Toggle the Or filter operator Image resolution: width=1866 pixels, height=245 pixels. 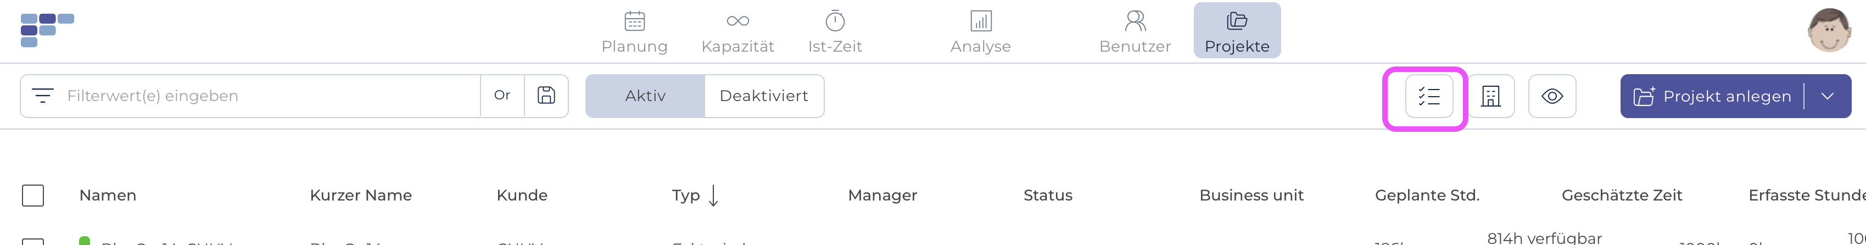pyautogui.click(x=502, y=96)
